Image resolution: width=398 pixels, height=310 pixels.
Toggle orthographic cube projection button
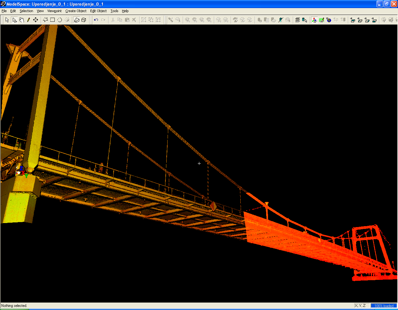pos(84,20)
